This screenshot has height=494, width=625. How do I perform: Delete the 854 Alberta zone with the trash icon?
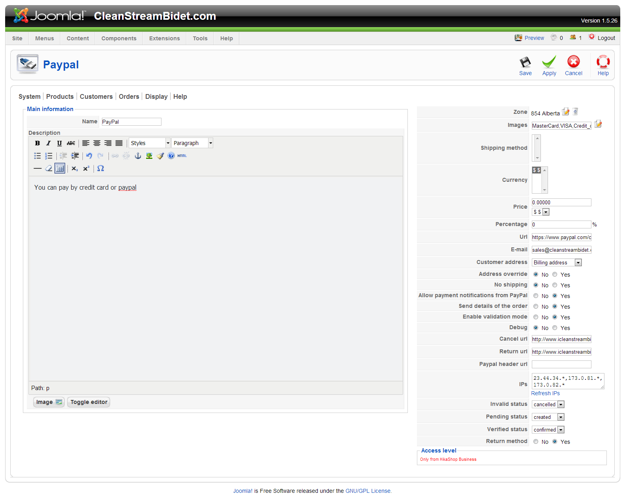575,112
